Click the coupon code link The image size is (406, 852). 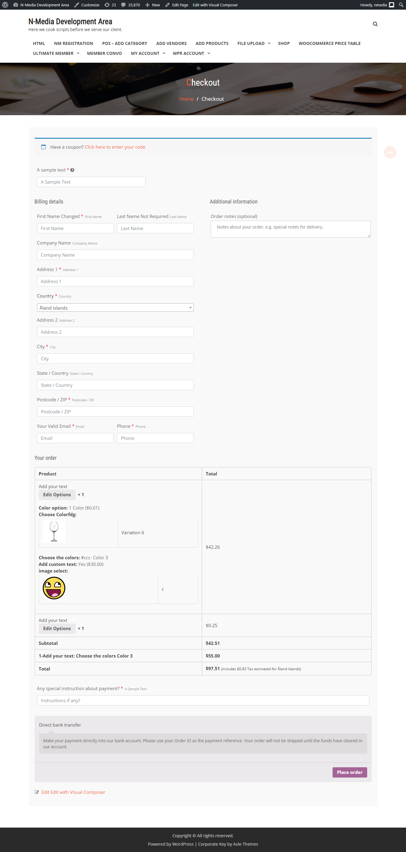pyautogui.click(x=115, y=147)
